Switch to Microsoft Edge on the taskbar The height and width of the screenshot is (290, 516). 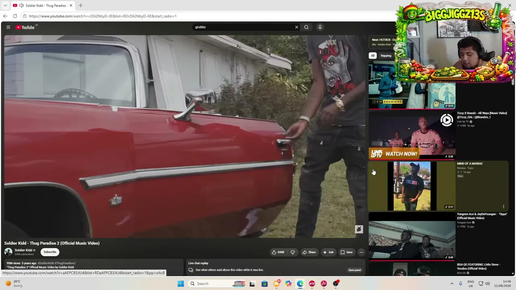[300, 284]
